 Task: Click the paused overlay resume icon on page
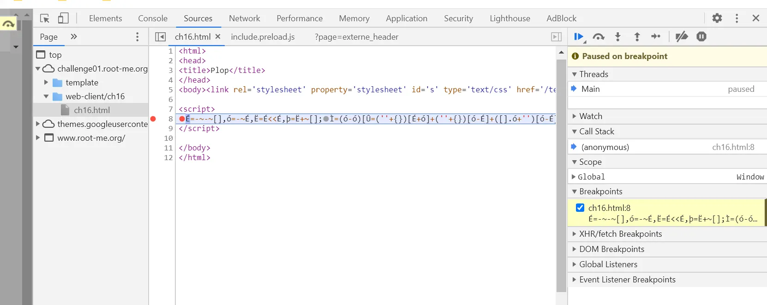[8, 24]
